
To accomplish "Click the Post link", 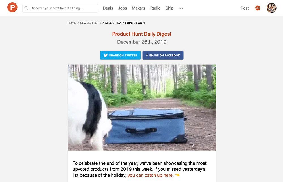I will [245, 8].
